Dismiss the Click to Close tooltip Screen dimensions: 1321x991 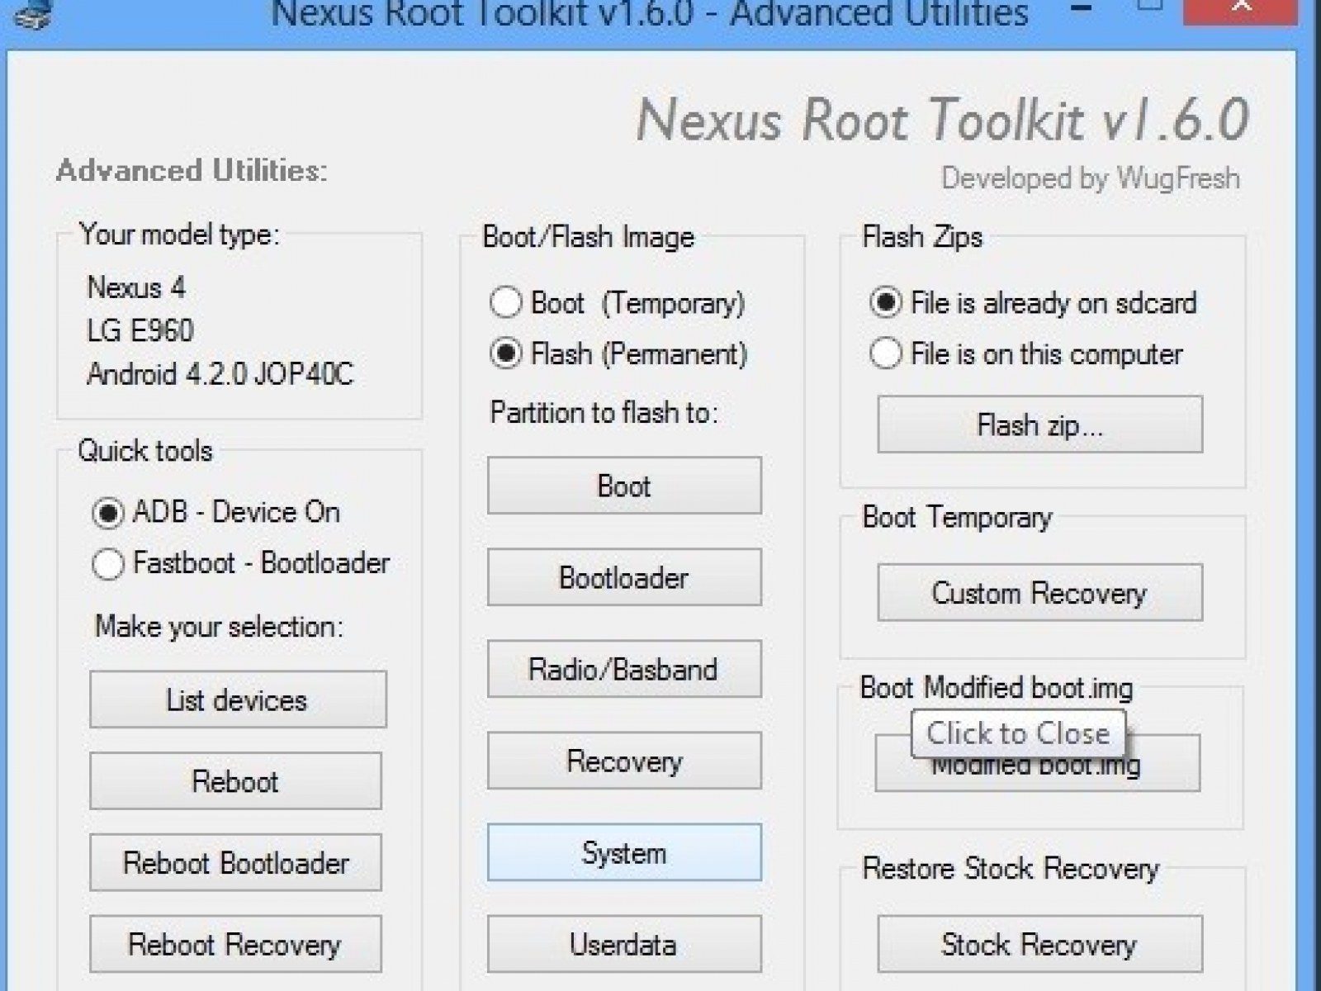coord(1018,733)
